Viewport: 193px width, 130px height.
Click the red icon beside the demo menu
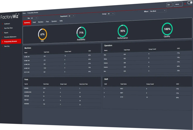(185, 4)
